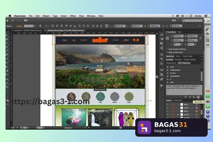The image size is (213, 142).
Task: Open the Web workspace switcher dropdown
Action: pos(175,20)
